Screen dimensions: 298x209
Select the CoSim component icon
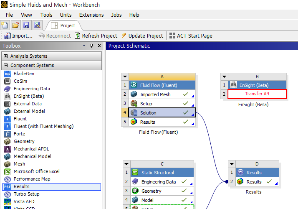pos(8,81)
